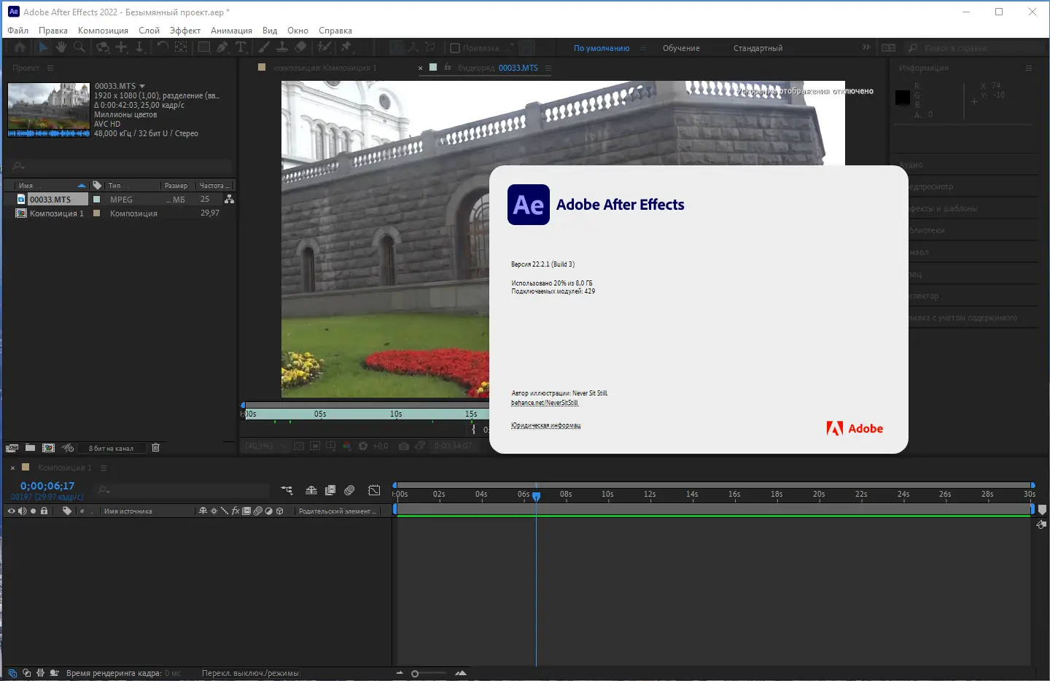Select the Horizontal Type tool
This screenshot has width=1050, height=681.
click(241, 47)
